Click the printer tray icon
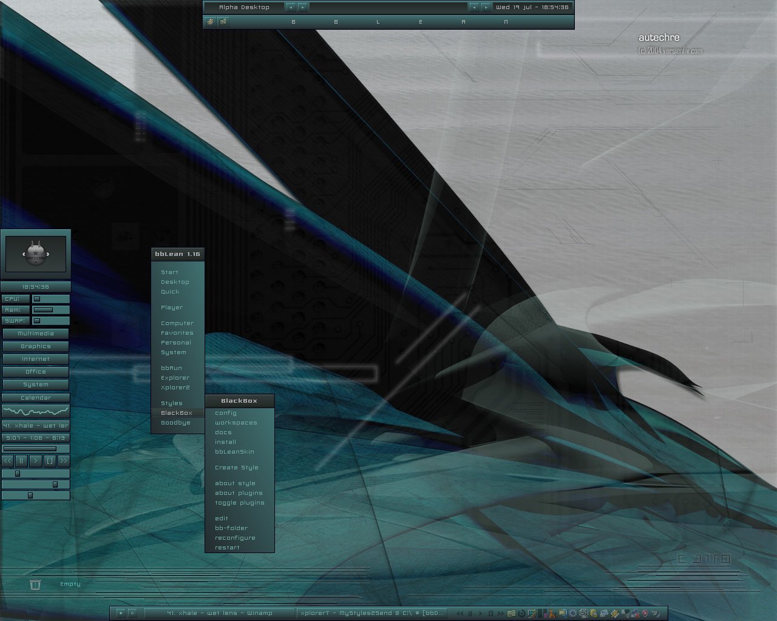Viewport: 777px width, 621px height. (603, 614)
